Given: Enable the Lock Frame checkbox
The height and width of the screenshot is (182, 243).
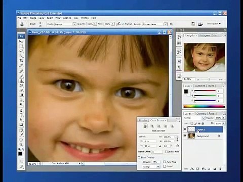Looking at the screenshot, I should [166, 152].
